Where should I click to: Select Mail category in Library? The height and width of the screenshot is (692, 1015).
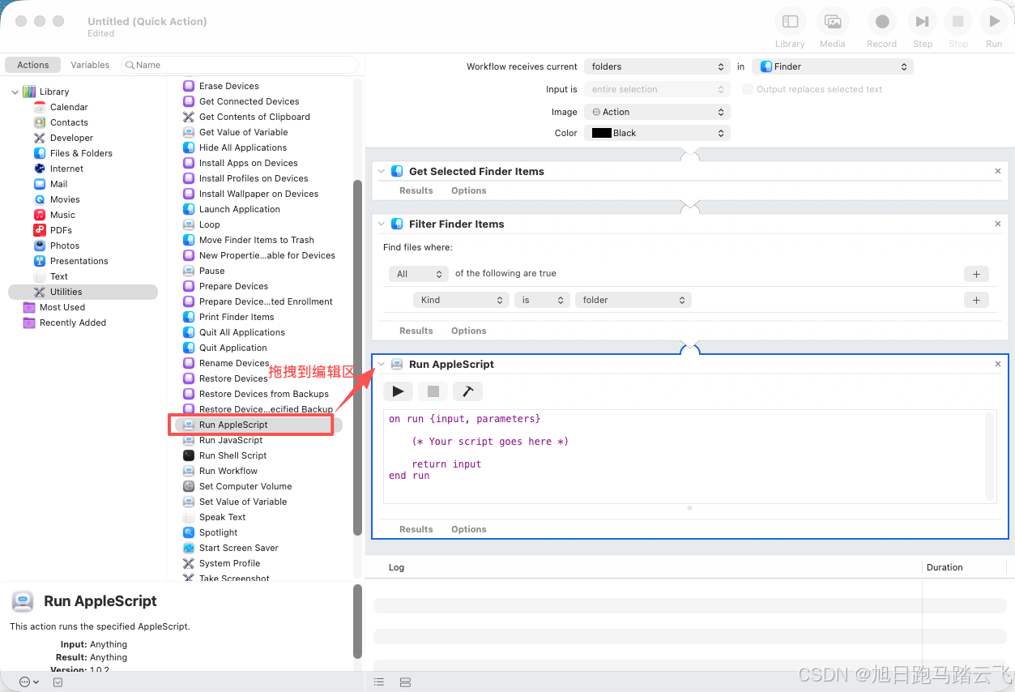[x=58, y=184]
